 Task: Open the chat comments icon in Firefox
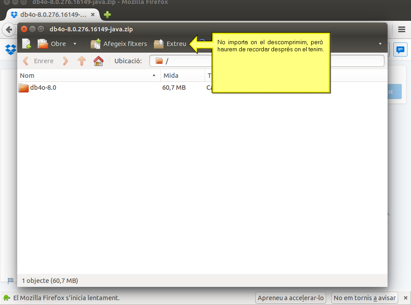(x=400, y=50)
